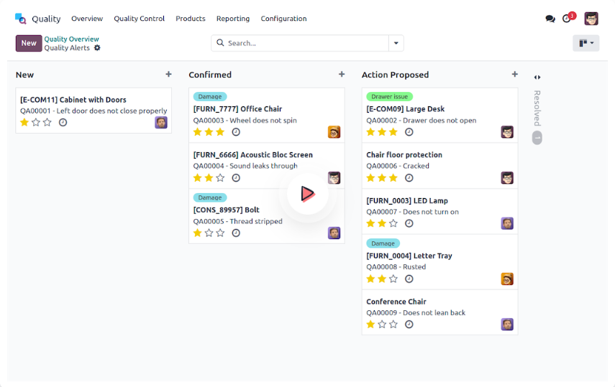The image size is (615, 387).
Task: Expand the folded Resolved column
Action: [x=537, y=78]
